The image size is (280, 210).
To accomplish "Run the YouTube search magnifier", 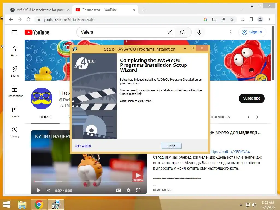I will click(x=183, y=32).
